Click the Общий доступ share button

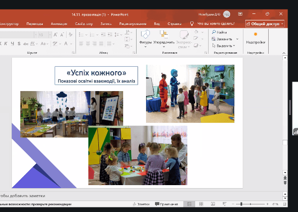coord(265,23)
